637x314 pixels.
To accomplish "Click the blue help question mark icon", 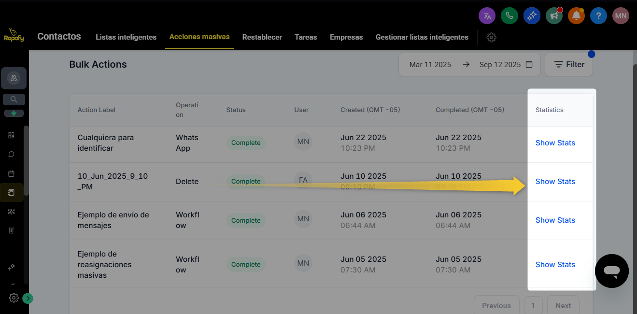I will [x=598, y=16].
